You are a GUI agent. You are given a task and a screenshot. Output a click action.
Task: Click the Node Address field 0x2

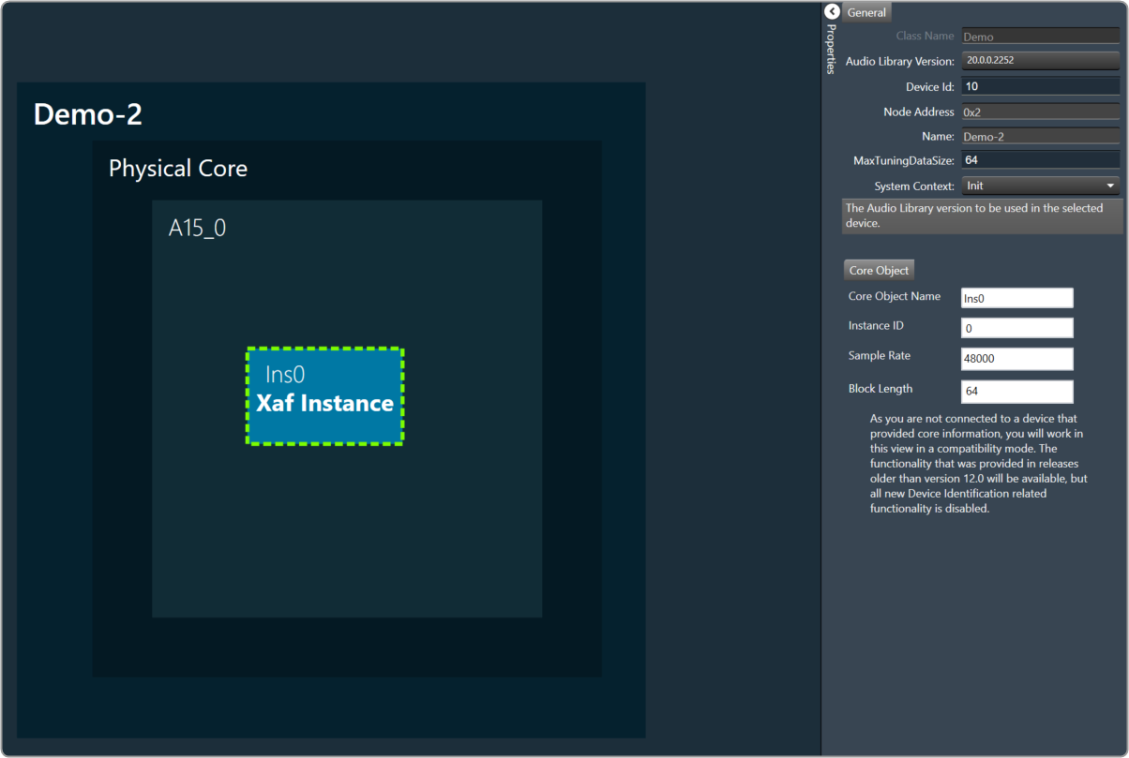click(1040, 111)
